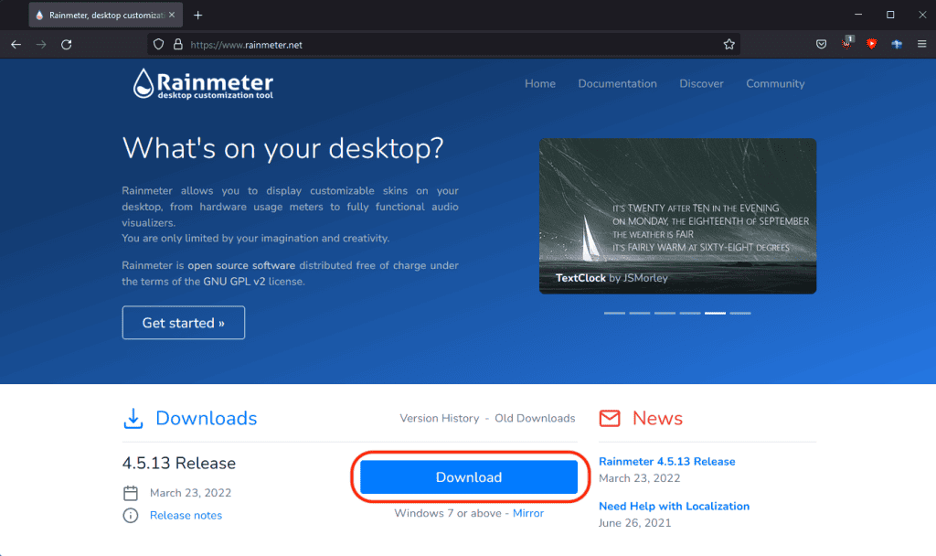936x556 pixels.
Task: Select the fifth carousel indicator dot
Action: [715, 313]
